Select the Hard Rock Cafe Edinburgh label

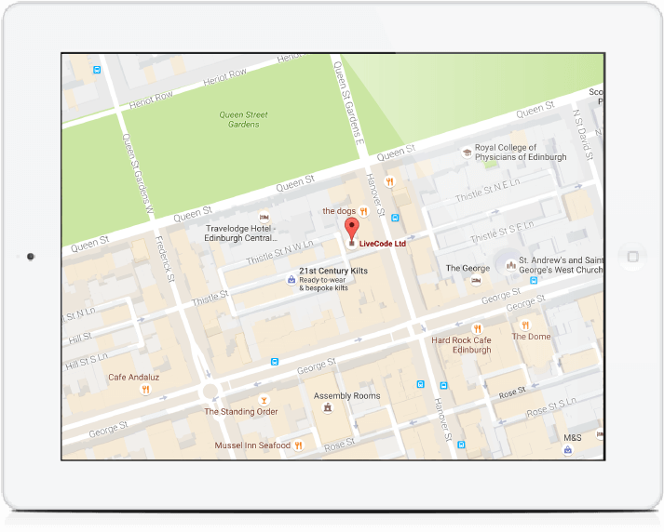point(461,345)
